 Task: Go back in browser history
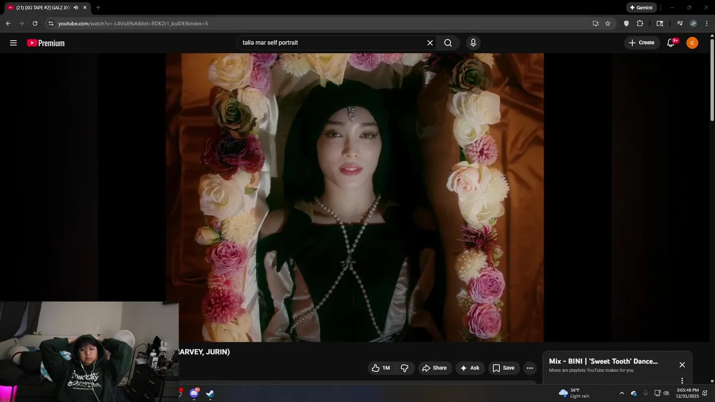(x=8, y=23)
